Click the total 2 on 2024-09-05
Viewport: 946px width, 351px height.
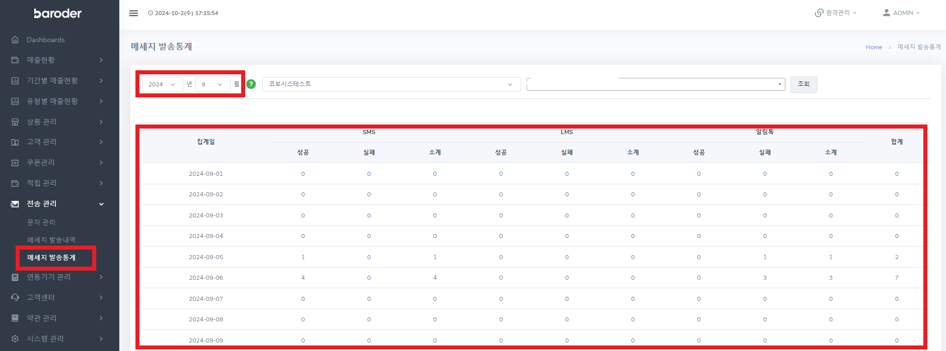pos(897,257)
